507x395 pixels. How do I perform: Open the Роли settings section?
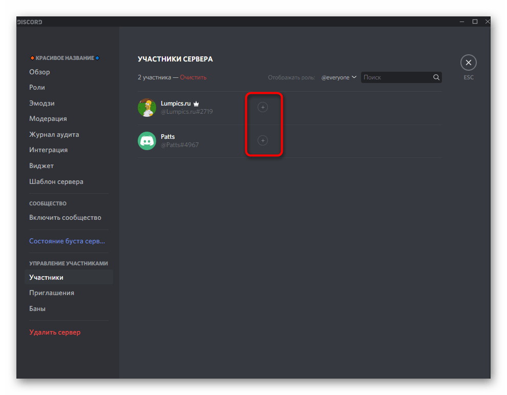[x=37, y=88]
